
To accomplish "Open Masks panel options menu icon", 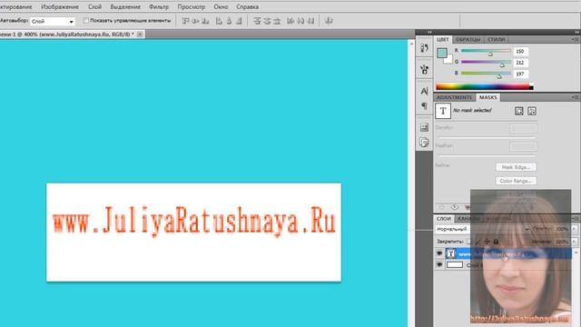I will (575, 97).
